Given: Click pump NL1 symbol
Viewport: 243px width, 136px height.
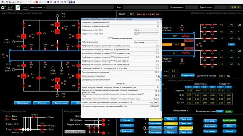Looking at the screenshot, I should pyautogui.click(x=57, y=80).
